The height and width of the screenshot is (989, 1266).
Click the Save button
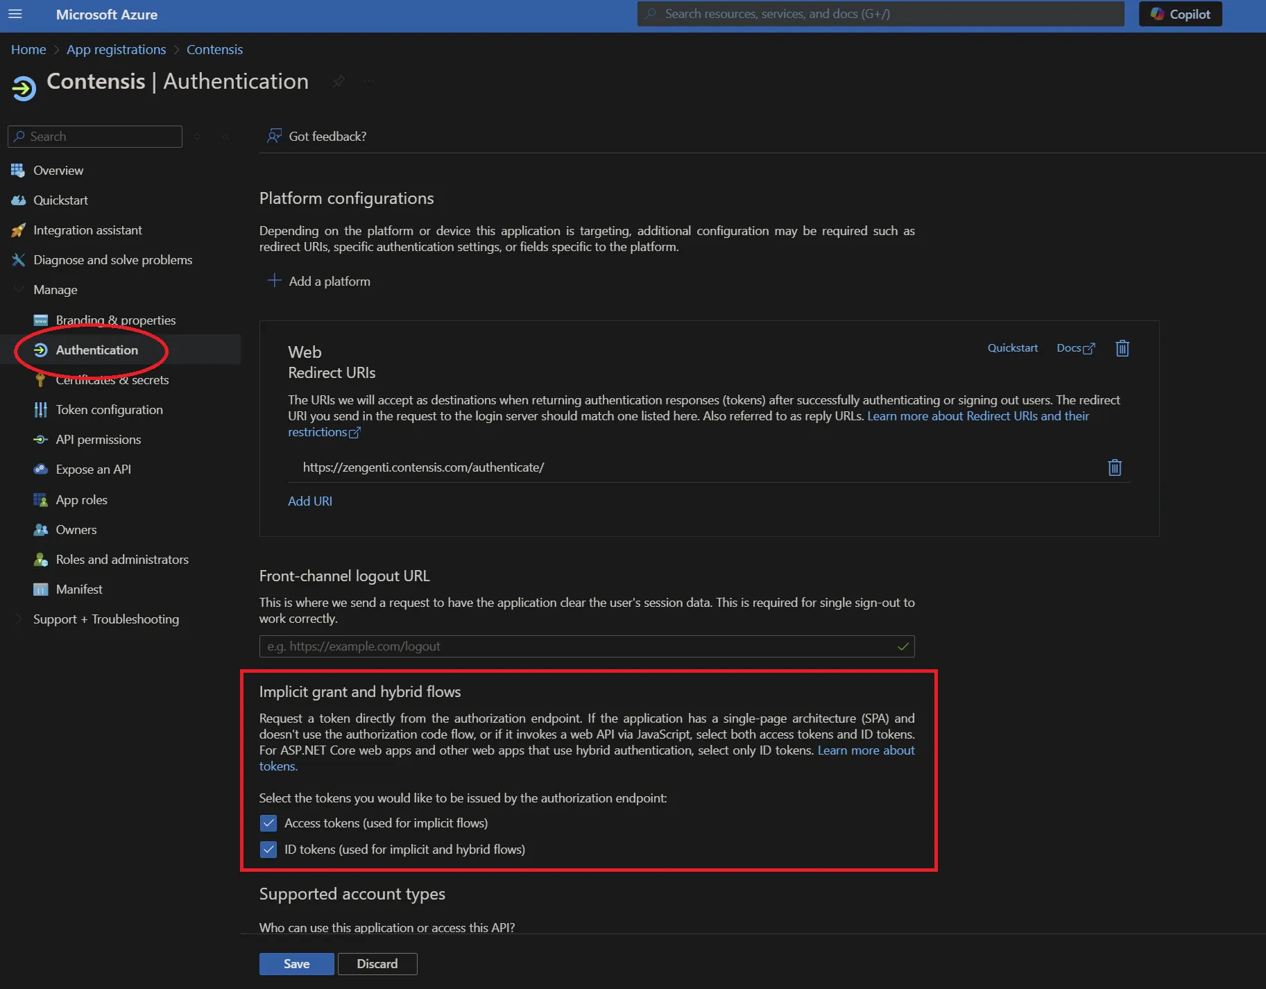click(x=297, y=964)
